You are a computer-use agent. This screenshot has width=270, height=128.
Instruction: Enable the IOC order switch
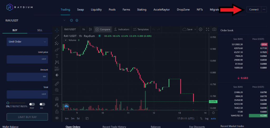tap(42, 104)
